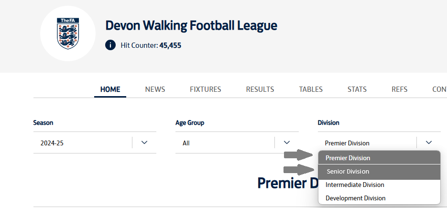This screenshot has height=208, width=447.
Task: Click the Age Group field showing All
Action: pos(224,143)
